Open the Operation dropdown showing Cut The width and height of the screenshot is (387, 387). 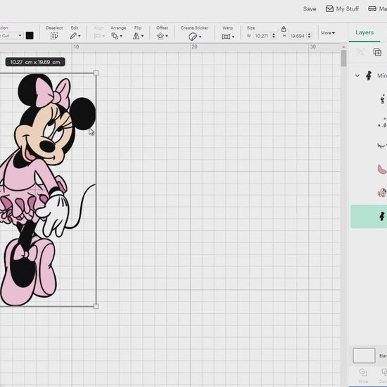11,36
